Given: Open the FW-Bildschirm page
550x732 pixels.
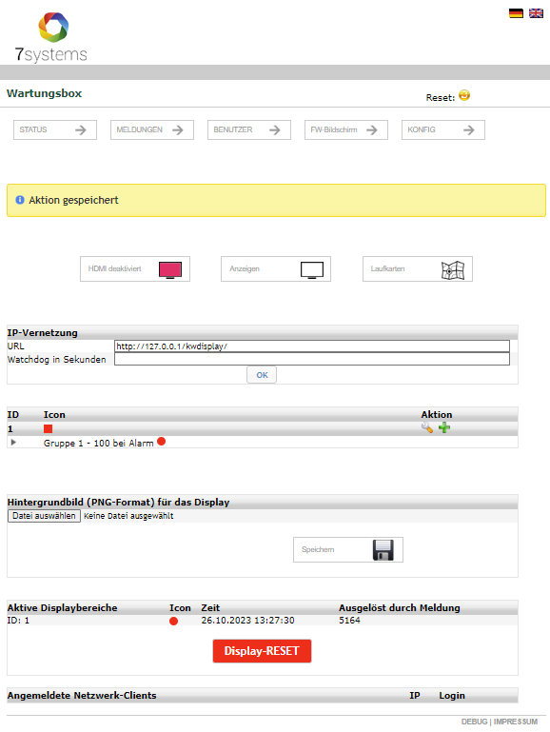Looking at the screenshot, I should pyautogui.click(x=346, y=129).
